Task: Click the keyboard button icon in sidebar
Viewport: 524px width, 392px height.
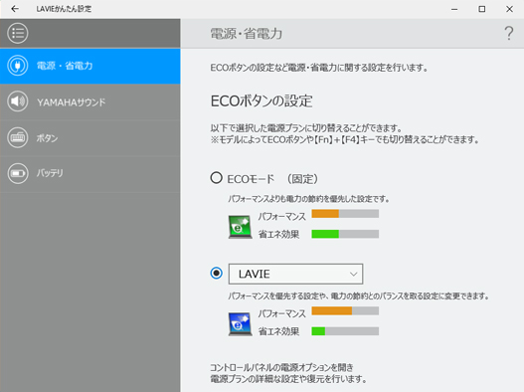Action: click(18, 137)
